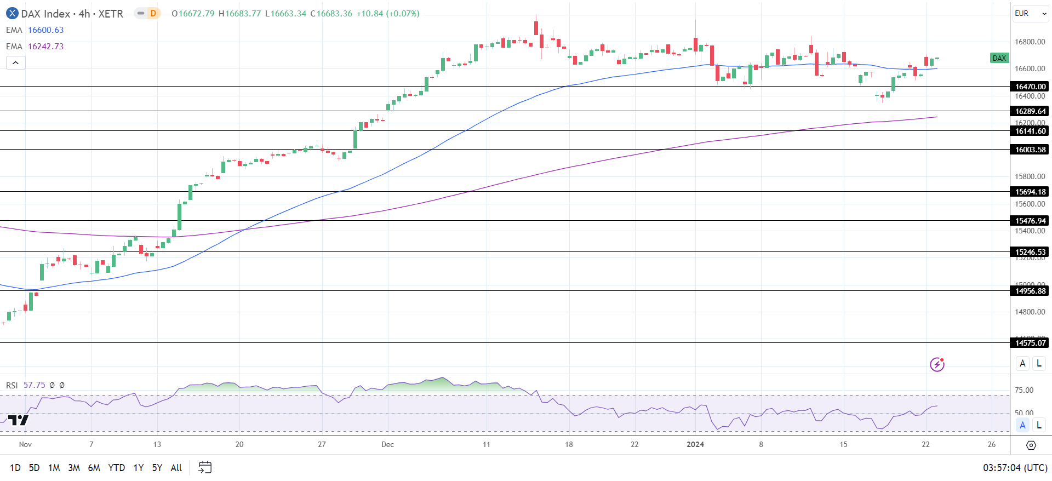Click the 2024 label on time axis
This screenshot has width=1052, height=481.
click(x=695, y=444)
